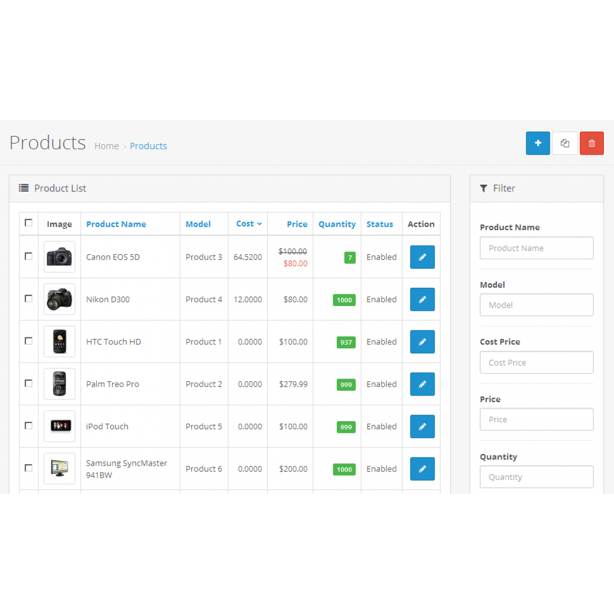The height and width of the screenshot is (614, 614).
Task: Toggle the select-all checkbox in table header
Action: coord(29,223)
